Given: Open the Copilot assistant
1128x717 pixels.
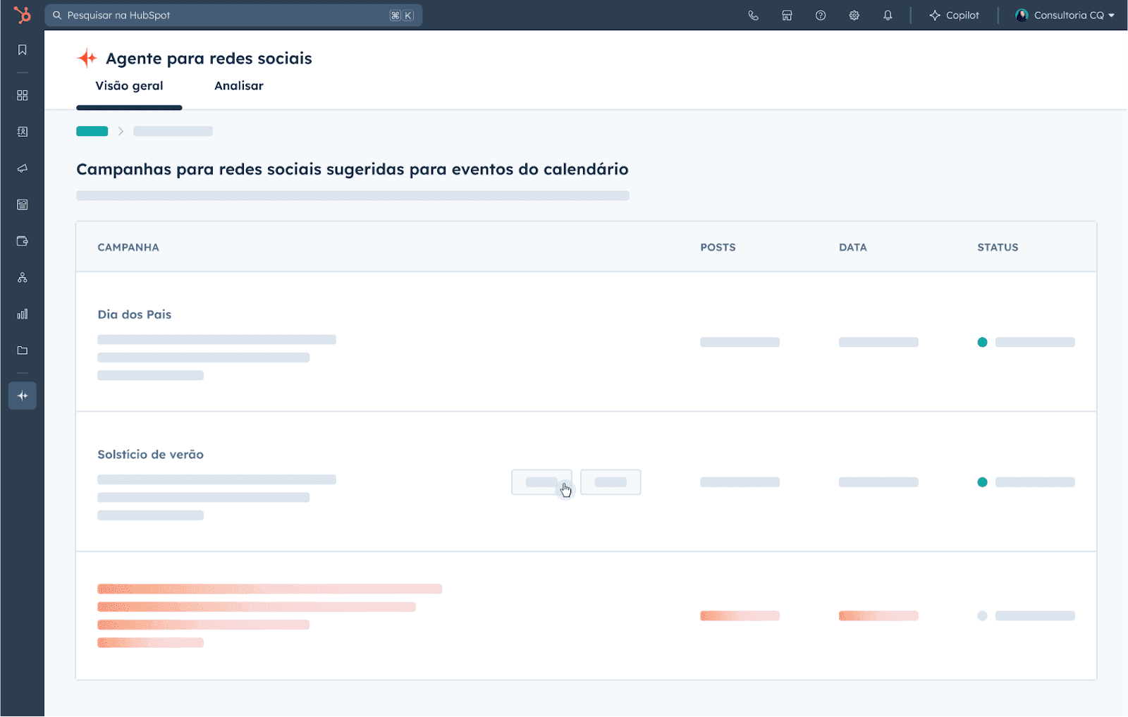Looking at the screenshot, I should (x=954, y=15).
